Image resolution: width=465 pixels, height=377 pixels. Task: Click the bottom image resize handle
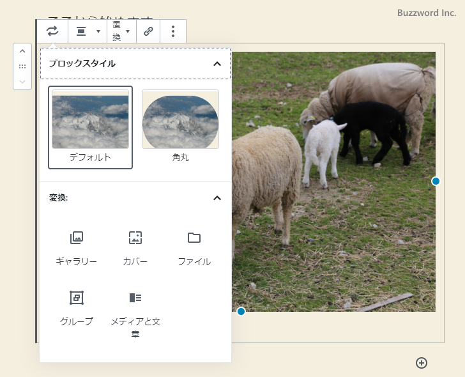(241, 311)
